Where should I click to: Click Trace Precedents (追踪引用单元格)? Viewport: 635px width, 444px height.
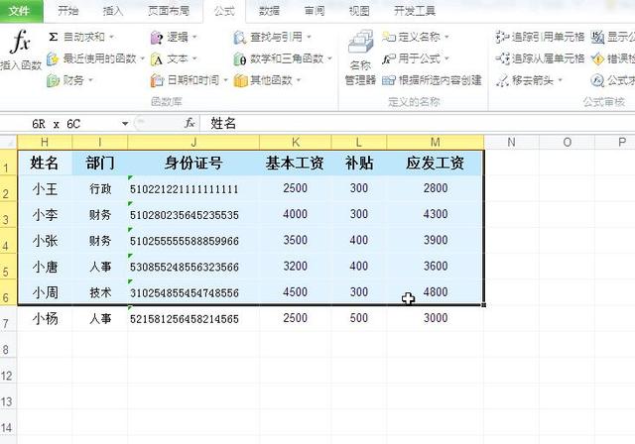click(540, 38)
